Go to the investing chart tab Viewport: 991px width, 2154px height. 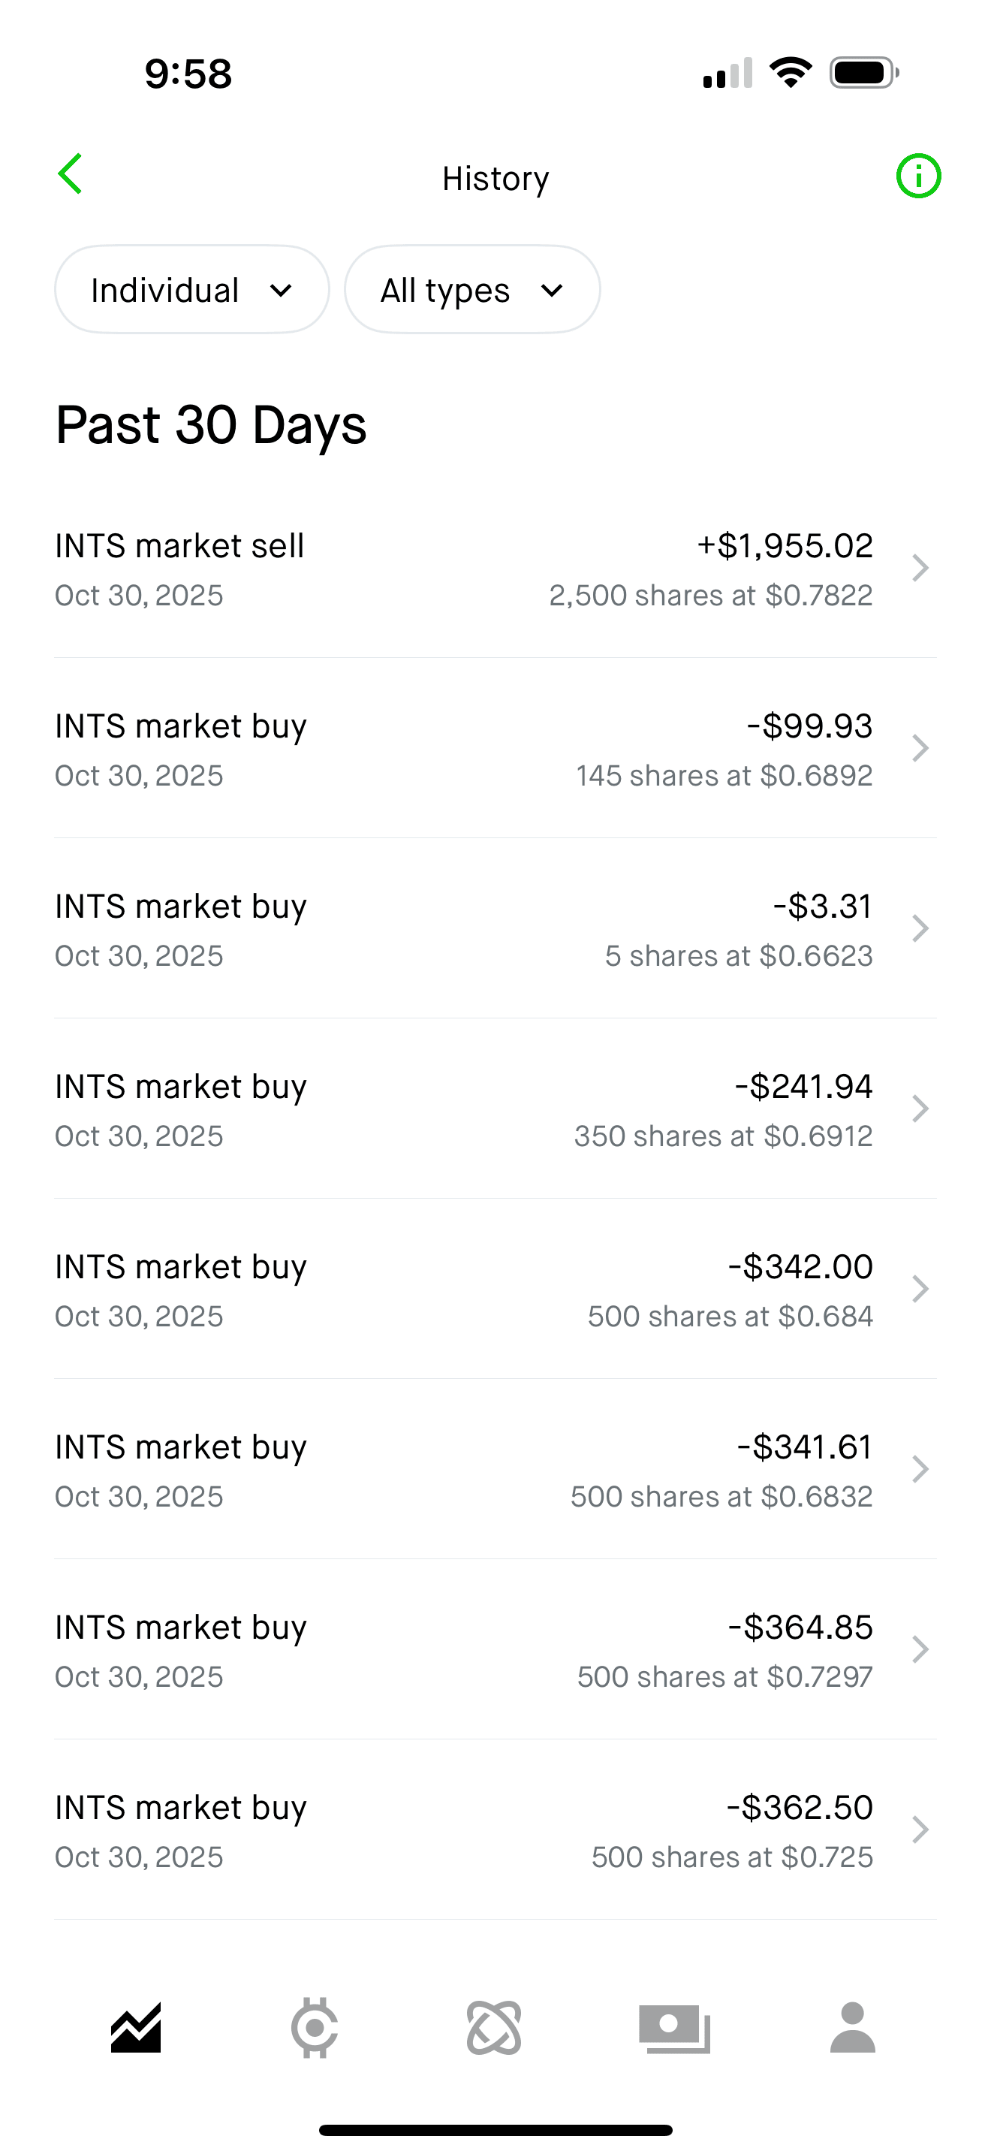click(136, 2028)
